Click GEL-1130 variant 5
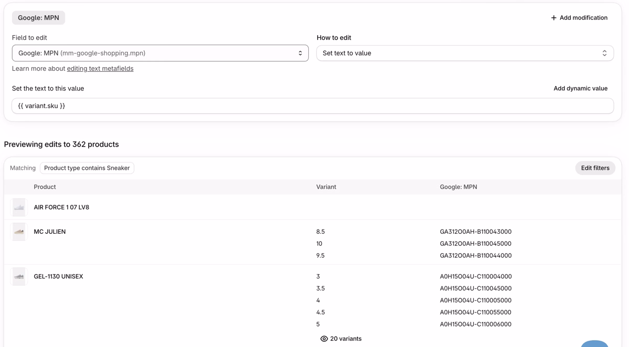The image size is (629, 347). tap(318, 324)
